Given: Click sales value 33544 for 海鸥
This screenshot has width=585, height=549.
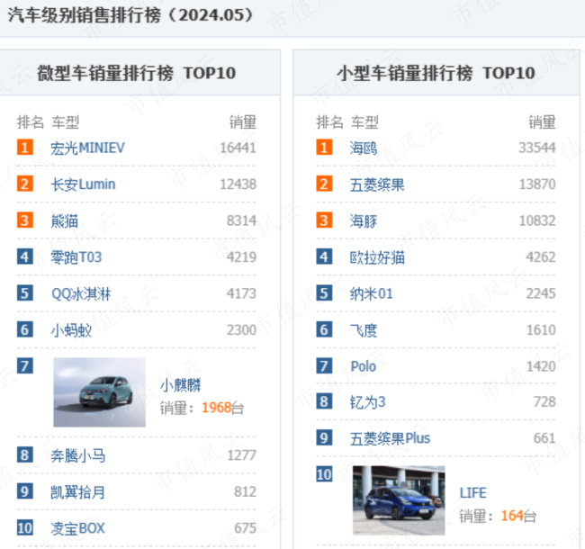Looking at the screenshot, I should point(537,148).
